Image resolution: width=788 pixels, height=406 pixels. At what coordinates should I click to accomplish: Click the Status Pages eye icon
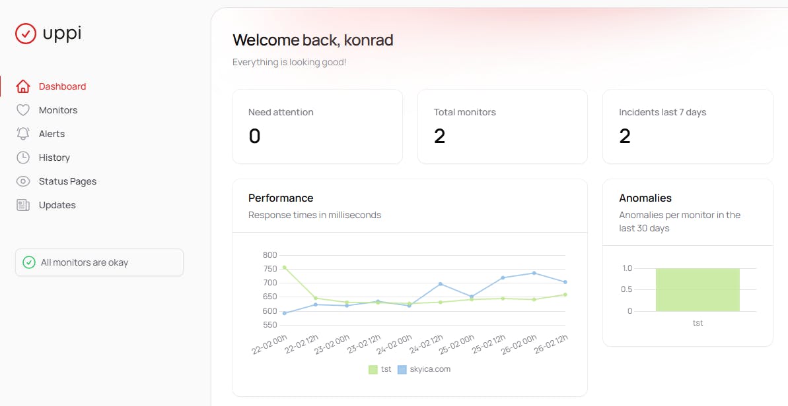pyautogui.click(x=23, y=181)
